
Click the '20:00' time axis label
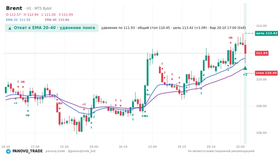pyautogui.click(x=94, y=147)
